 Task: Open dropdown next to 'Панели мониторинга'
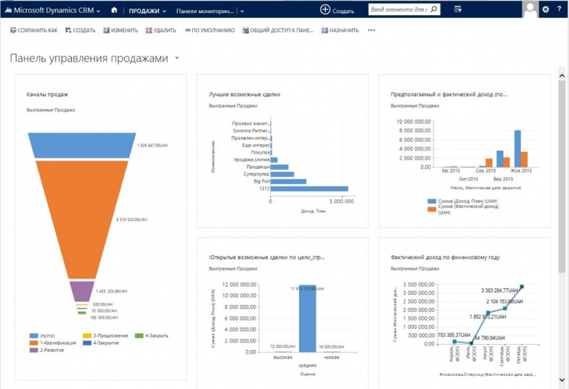[x=241, y=11]
